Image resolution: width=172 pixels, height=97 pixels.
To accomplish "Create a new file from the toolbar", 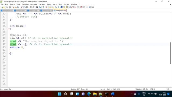I will point(2,7).
